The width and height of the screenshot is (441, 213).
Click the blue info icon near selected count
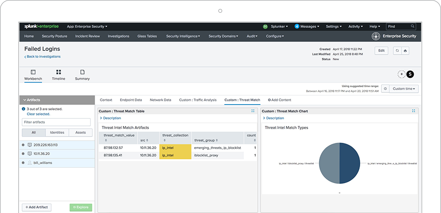pos(24,109)
